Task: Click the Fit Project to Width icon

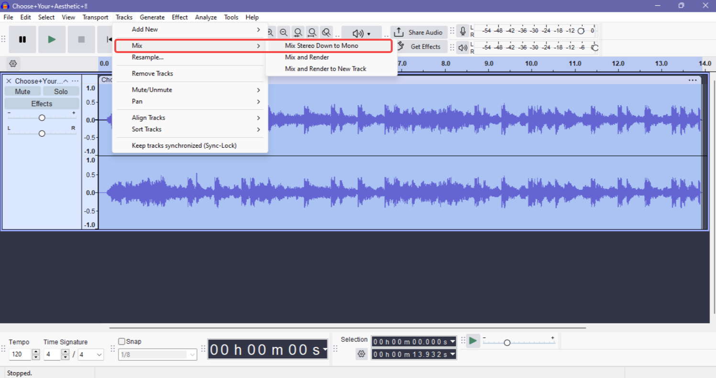Action: point(312,32)
